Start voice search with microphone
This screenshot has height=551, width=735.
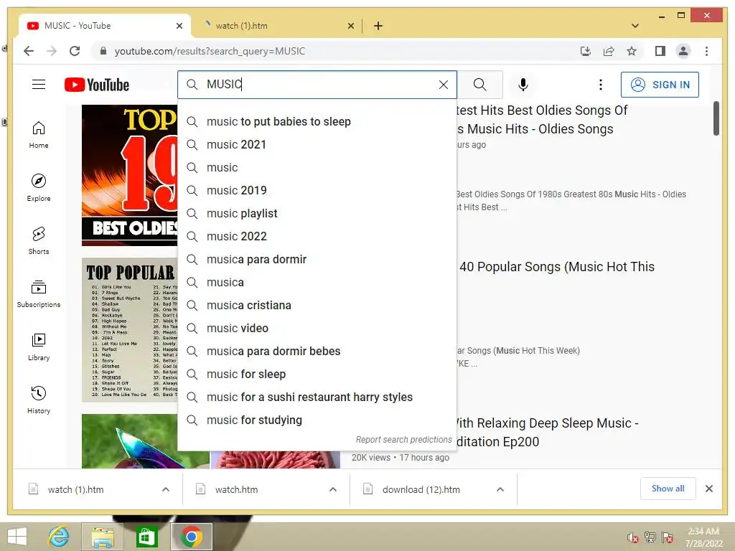pos(523,85)
